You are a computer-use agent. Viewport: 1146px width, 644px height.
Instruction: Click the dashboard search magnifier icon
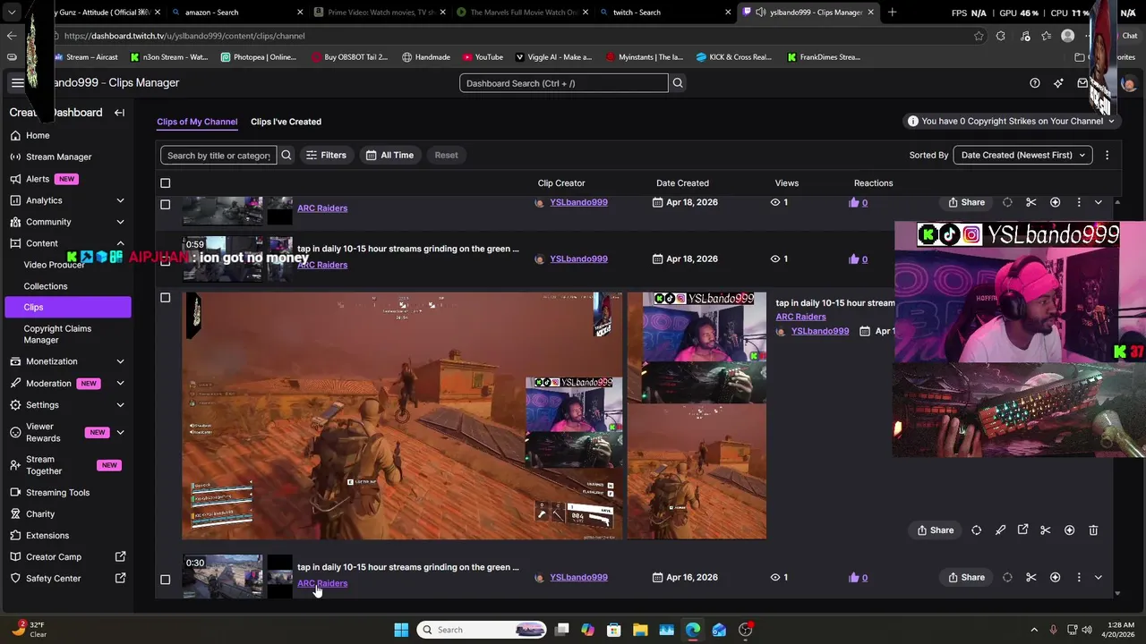[678, 83]
